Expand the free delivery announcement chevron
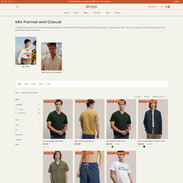This screenshot has width=183, height=183. click(113, 2)
